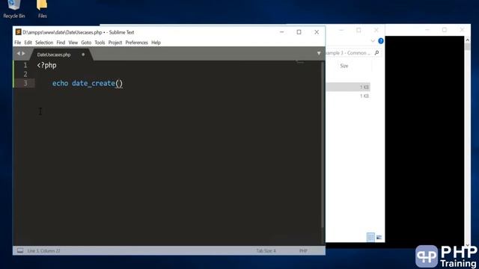Viewport: 479px width, 269px height.
Task: Open the View menu
Action: coord(73,43)
